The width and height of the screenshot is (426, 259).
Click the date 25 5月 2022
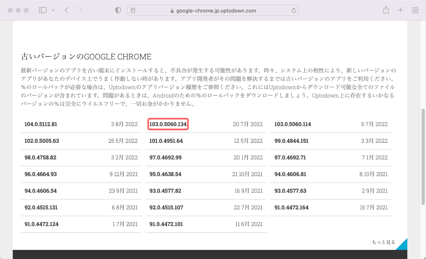pos(123,141)
